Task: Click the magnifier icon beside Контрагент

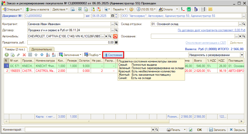Action: 116,24
